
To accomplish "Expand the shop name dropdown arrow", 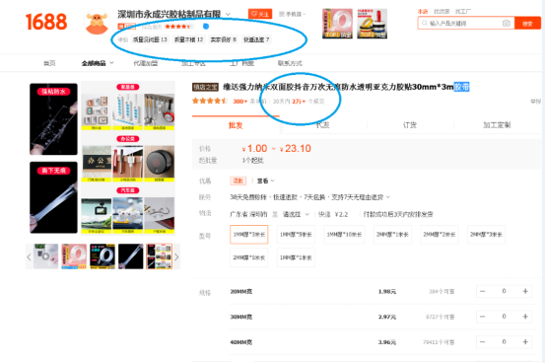I will tap(228, 14).
